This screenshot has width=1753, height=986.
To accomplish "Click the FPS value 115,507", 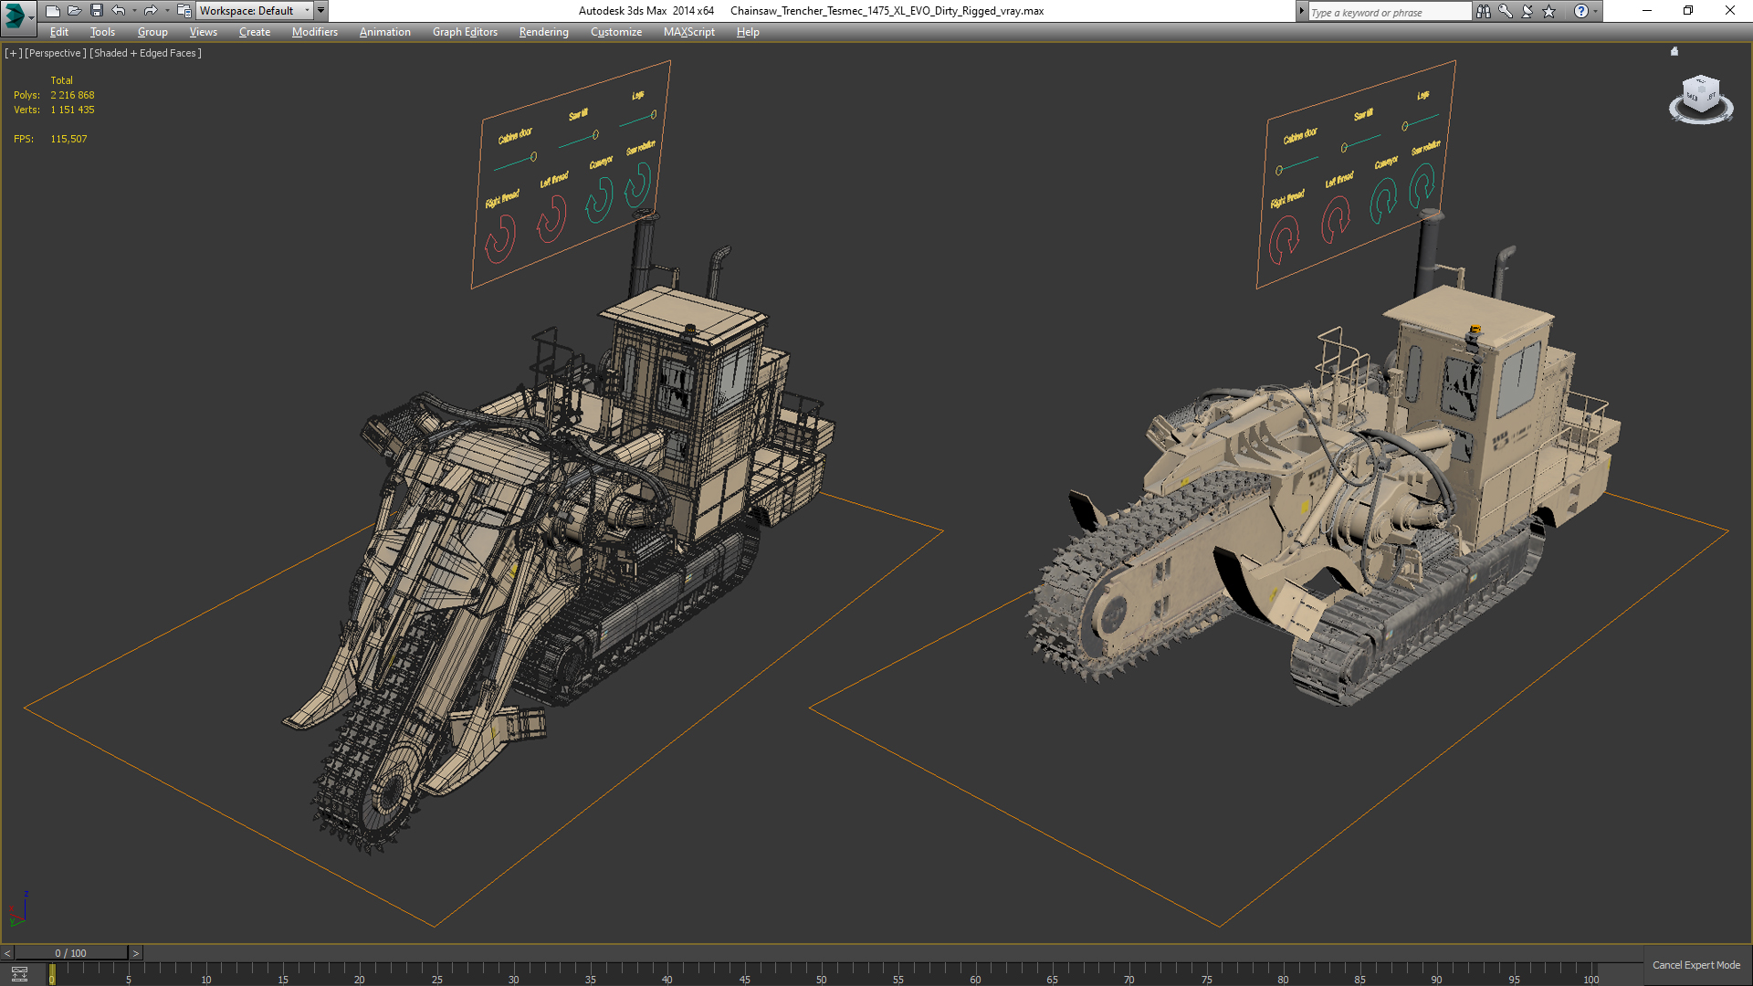I will pos(68,139).
